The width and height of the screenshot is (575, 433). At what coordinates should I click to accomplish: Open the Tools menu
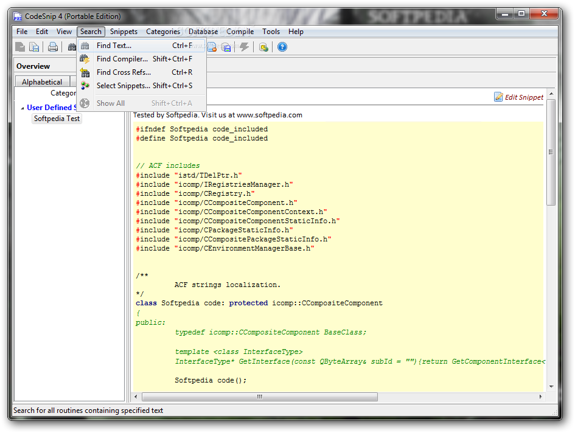click(x=271, y=32)
